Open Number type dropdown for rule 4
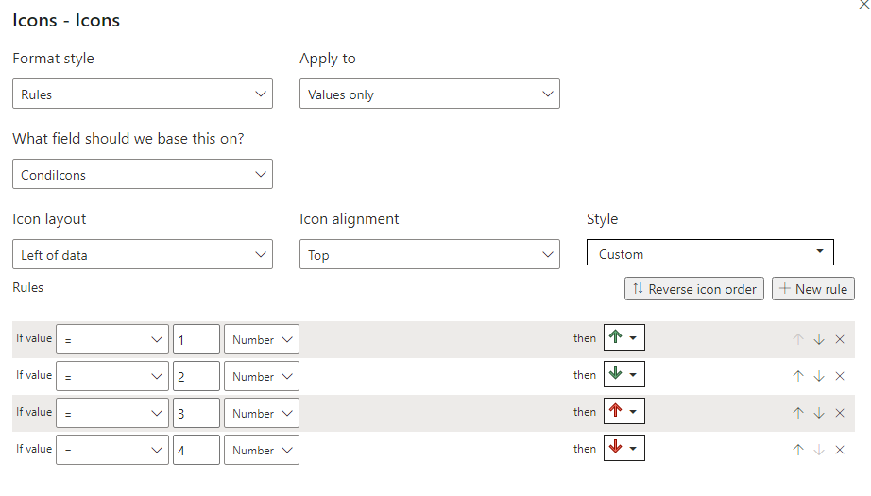Viewport: 871px width, 496px height. 262,450
